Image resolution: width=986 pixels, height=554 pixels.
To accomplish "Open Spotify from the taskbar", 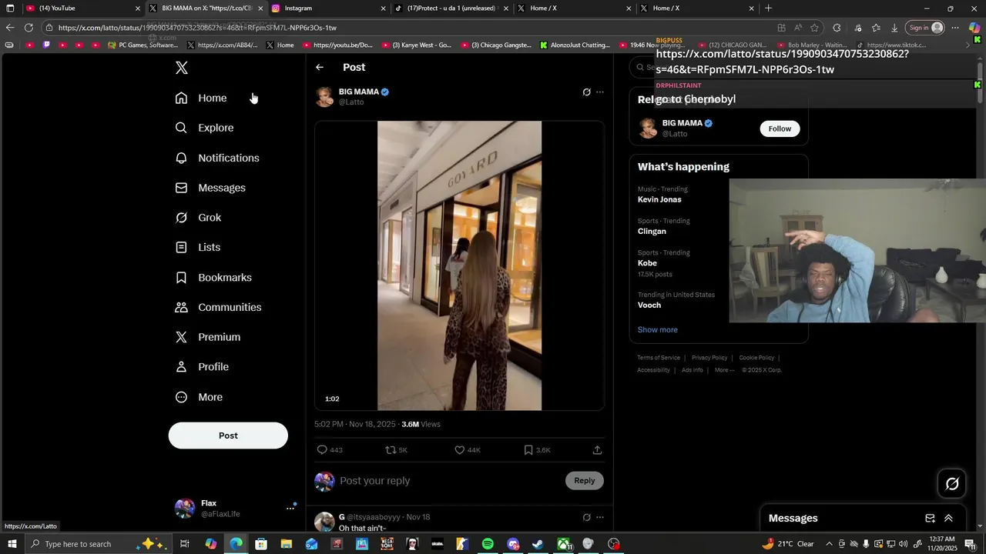I will tap(488, 544).
